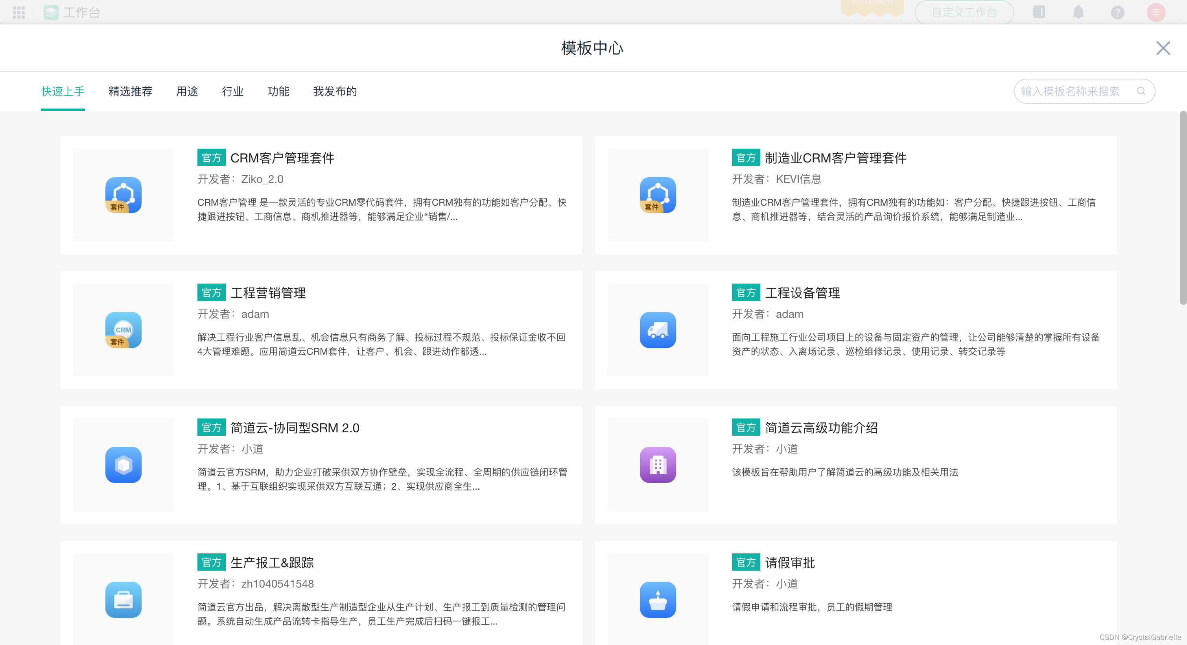Open the help question mark icon
This screenshot has width=1187, height=645.
click(x=1117, y=13)
